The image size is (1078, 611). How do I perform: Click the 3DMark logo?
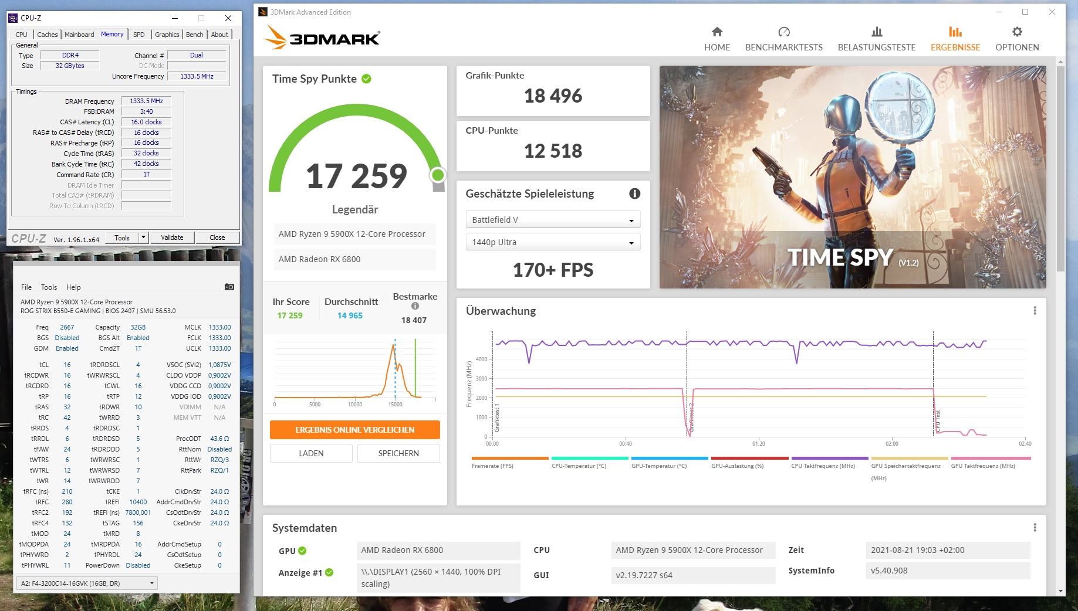coord(322,39)
